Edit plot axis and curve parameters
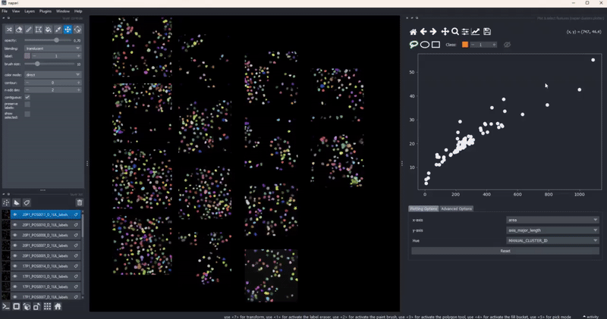607x319 pixels. point(476,32)
